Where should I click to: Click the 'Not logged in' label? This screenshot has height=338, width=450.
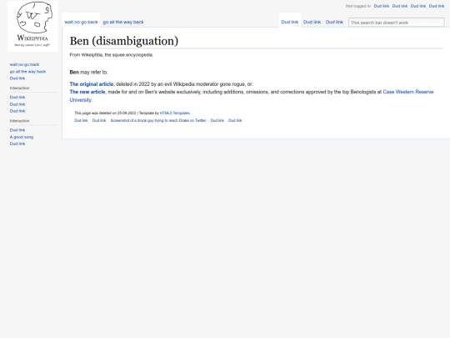click(358, 6)
